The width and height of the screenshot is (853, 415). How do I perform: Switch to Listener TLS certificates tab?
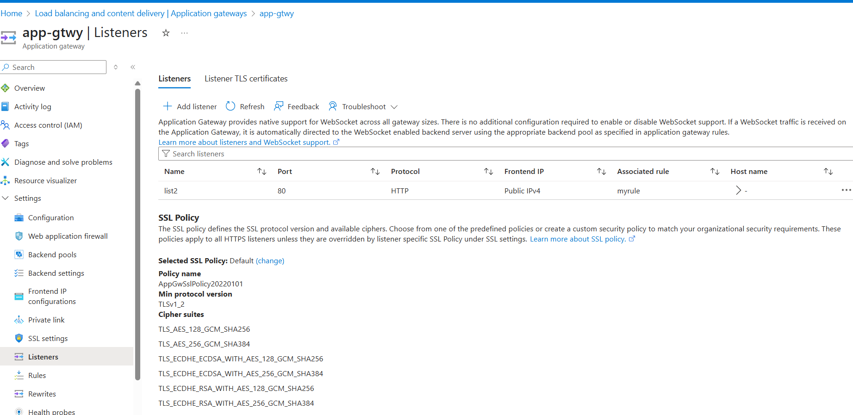pos(246,79)
